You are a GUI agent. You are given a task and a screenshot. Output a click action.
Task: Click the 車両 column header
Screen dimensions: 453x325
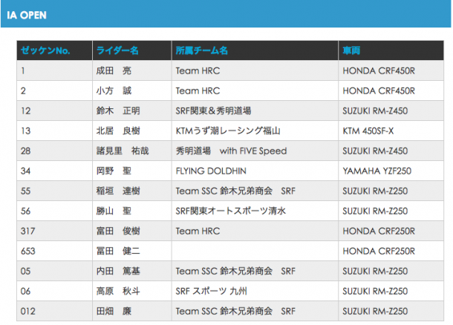(x=351, y=50)
